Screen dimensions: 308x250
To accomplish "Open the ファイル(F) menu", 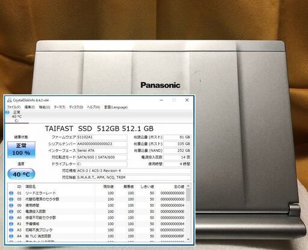I will tap(14, 107).
